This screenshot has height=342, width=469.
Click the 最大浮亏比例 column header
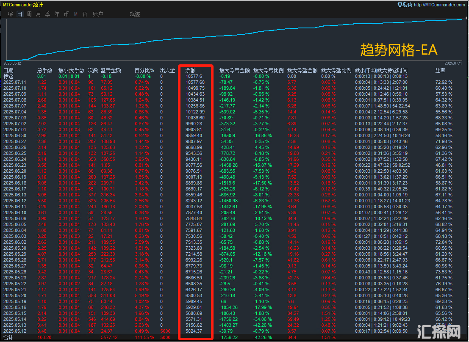click(268, 70)
